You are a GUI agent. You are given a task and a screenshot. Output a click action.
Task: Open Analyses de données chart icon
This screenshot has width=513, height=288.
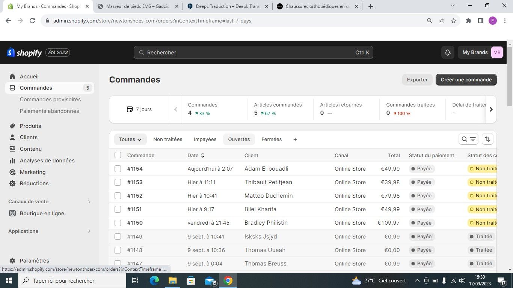tap(12, 160)
